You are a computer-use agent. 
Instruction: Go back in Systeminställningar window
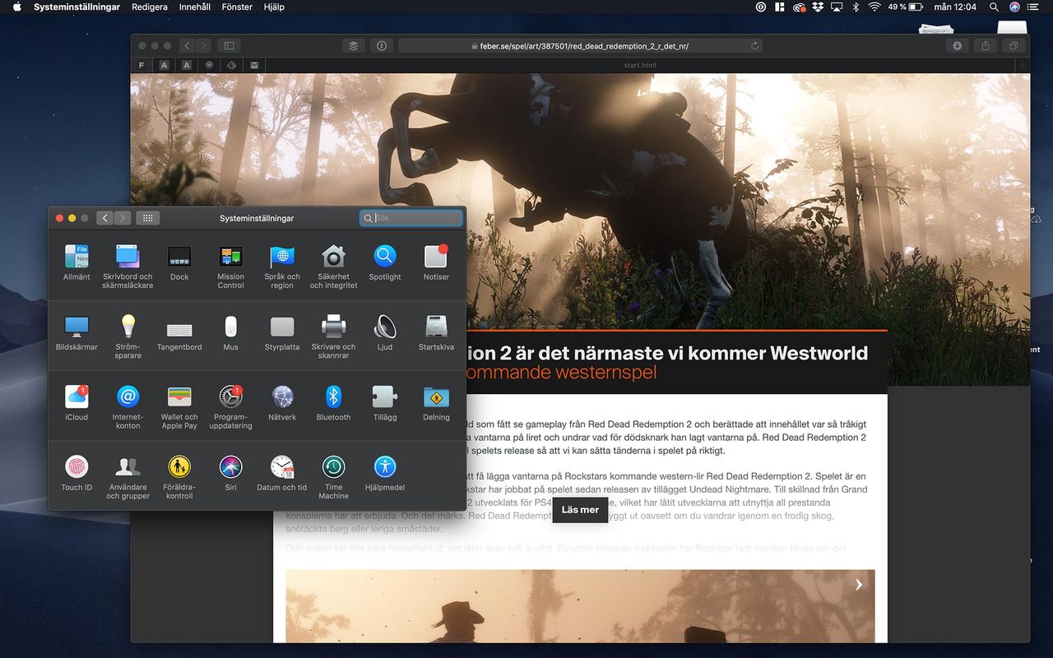pos(104,218)
